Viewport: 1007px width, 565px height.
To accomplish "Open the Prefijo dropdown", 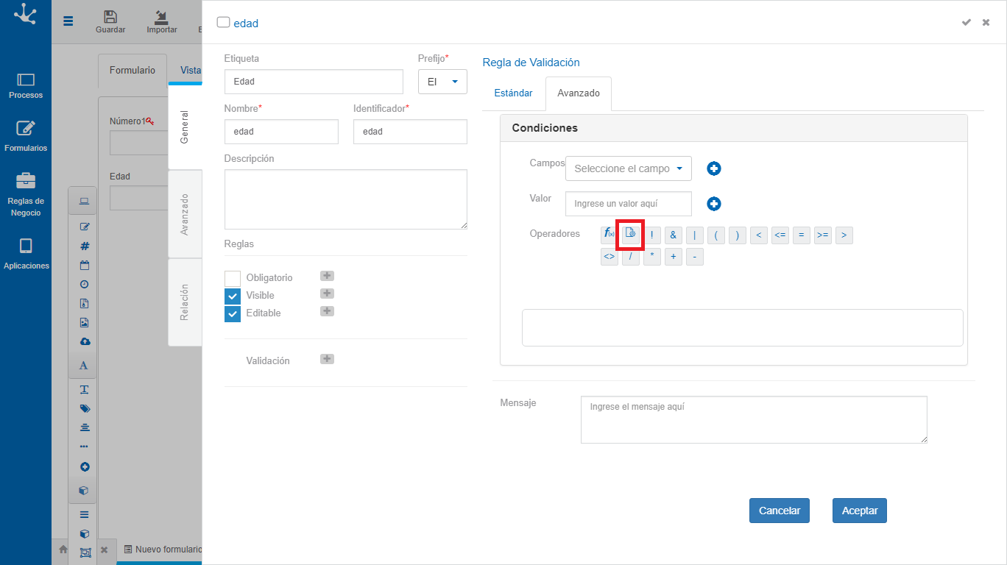I will coord(442,82).
